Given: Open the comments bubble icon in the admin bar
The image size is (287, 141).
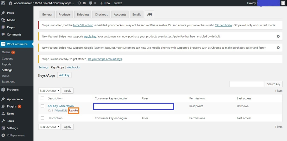Looking at the screenshot, I should [x=91, y=3].
